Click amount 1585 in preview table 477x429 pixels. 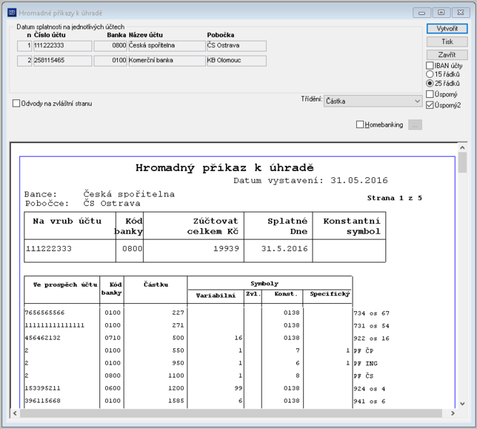(176, 400)
